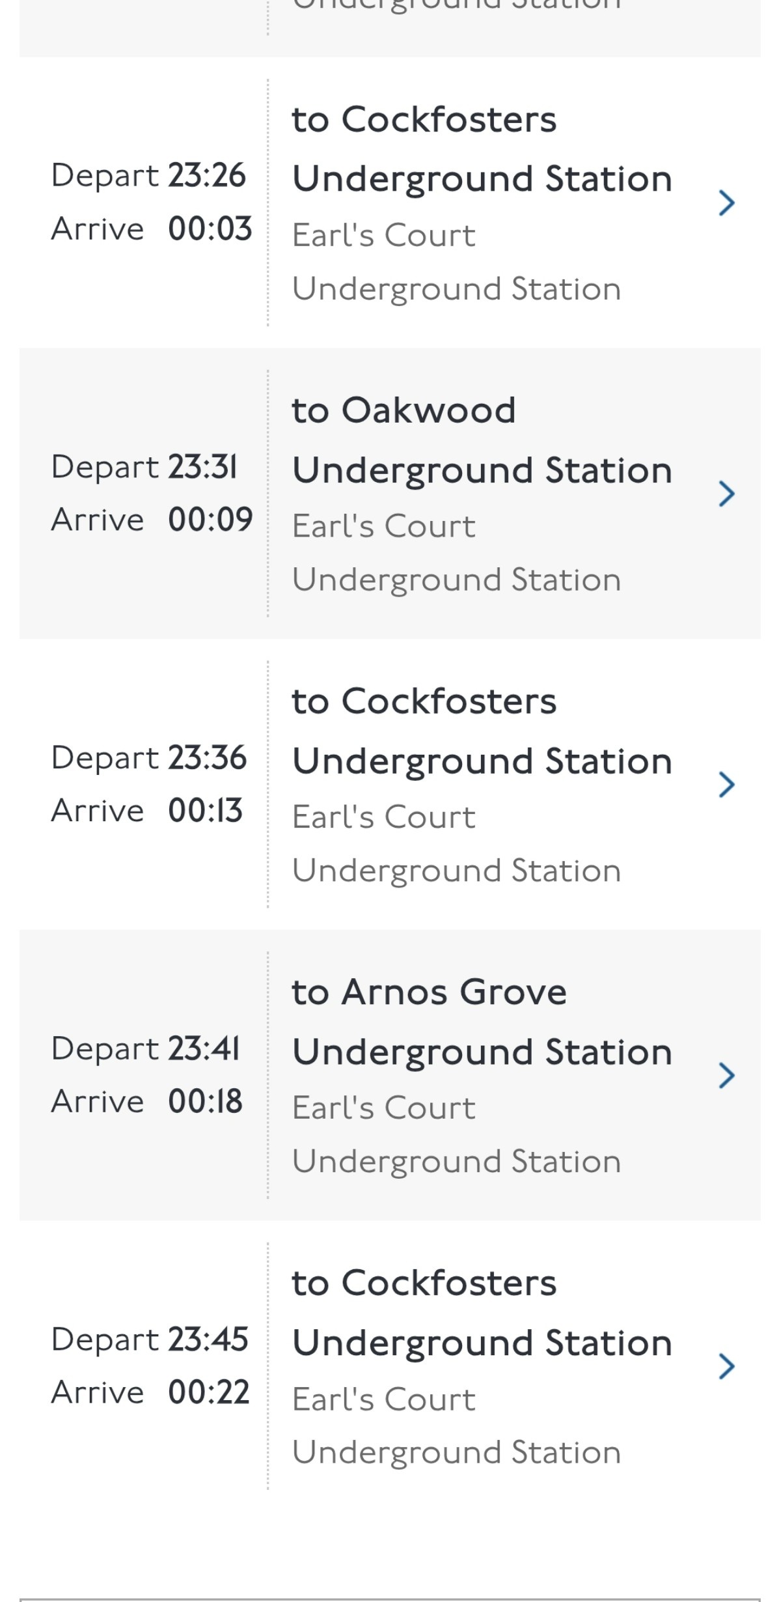Tap Arrive 00:22 time
This screenshot has height=1602, width=781.
click(x=208, y=1393)
